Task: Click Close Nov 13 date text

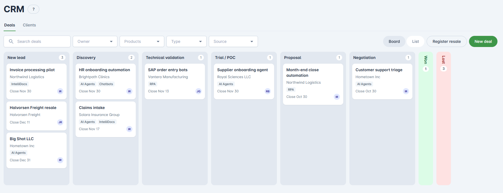Action: 158,91
